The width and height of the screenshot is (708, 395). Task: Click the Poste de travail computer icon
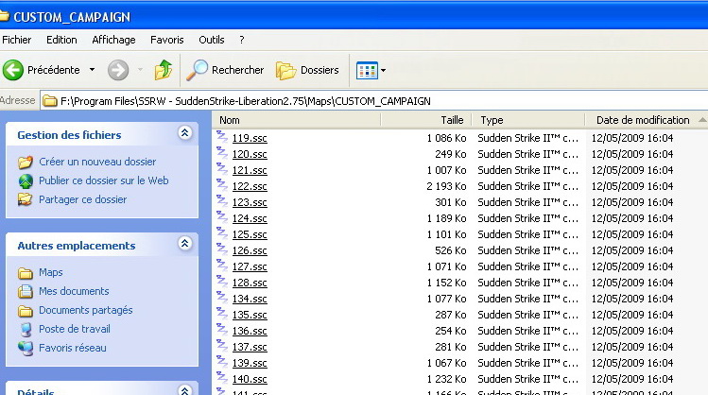(x=26, y=330)
